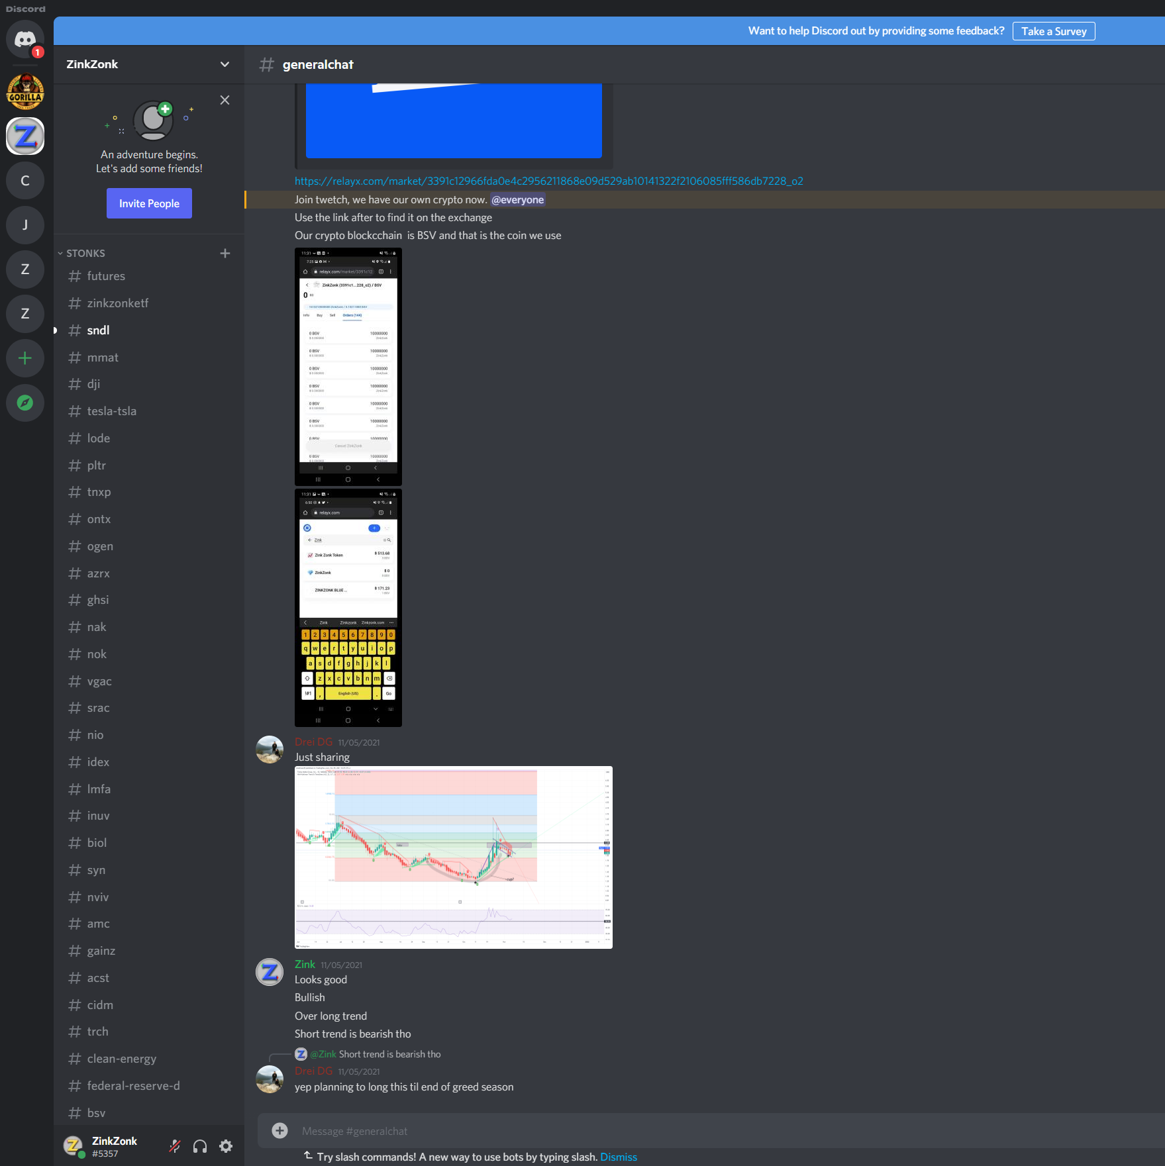Click the Drei DG name above Just sharing

point(313,742)
